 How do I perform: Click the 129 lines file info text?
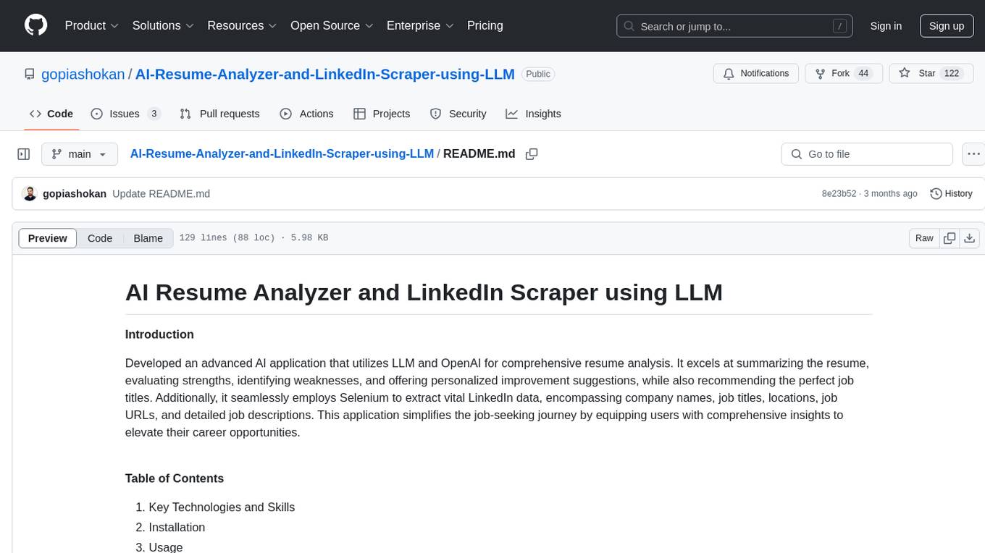coord(253,238)
